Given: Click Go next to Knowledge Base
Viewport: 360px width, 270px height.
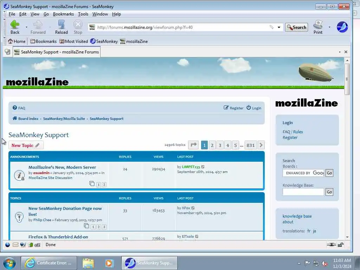Looking at the screenshot, I should [329, 192].
